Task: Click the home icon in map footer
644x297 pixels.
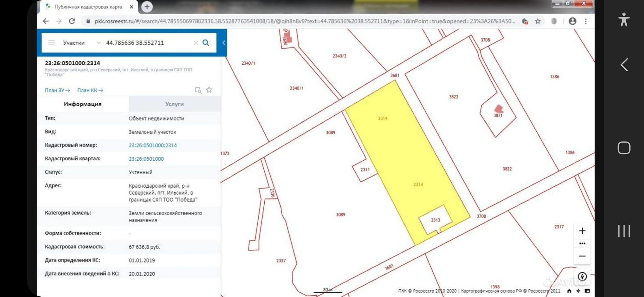Action: [x=569, y=291]
